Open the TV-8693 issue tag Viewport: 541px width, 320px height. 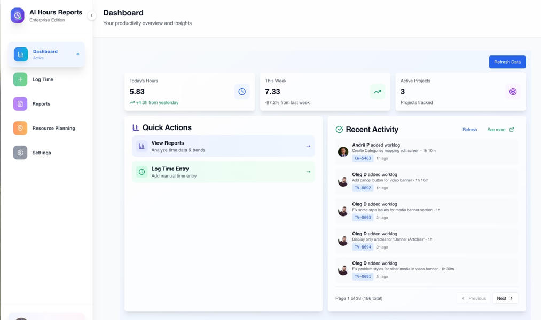click(x=363, y=218)
